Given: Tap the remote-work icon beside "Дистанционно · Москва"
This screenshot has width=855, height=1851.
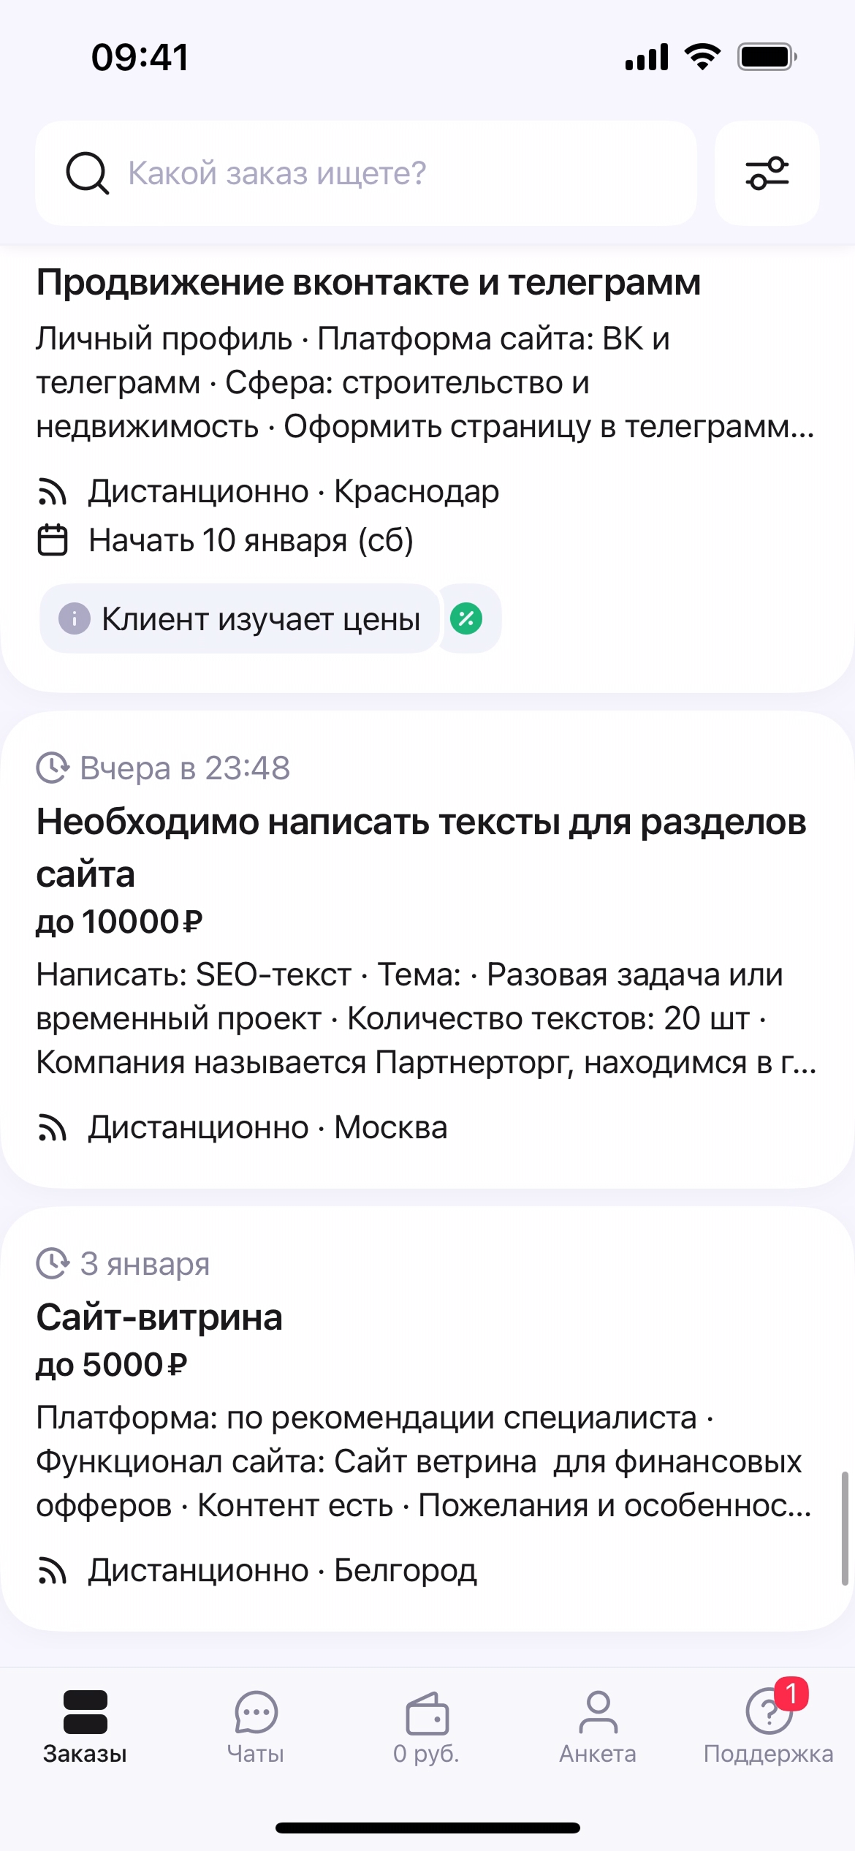Looking at the screenshot, I should coord(53,1128).
